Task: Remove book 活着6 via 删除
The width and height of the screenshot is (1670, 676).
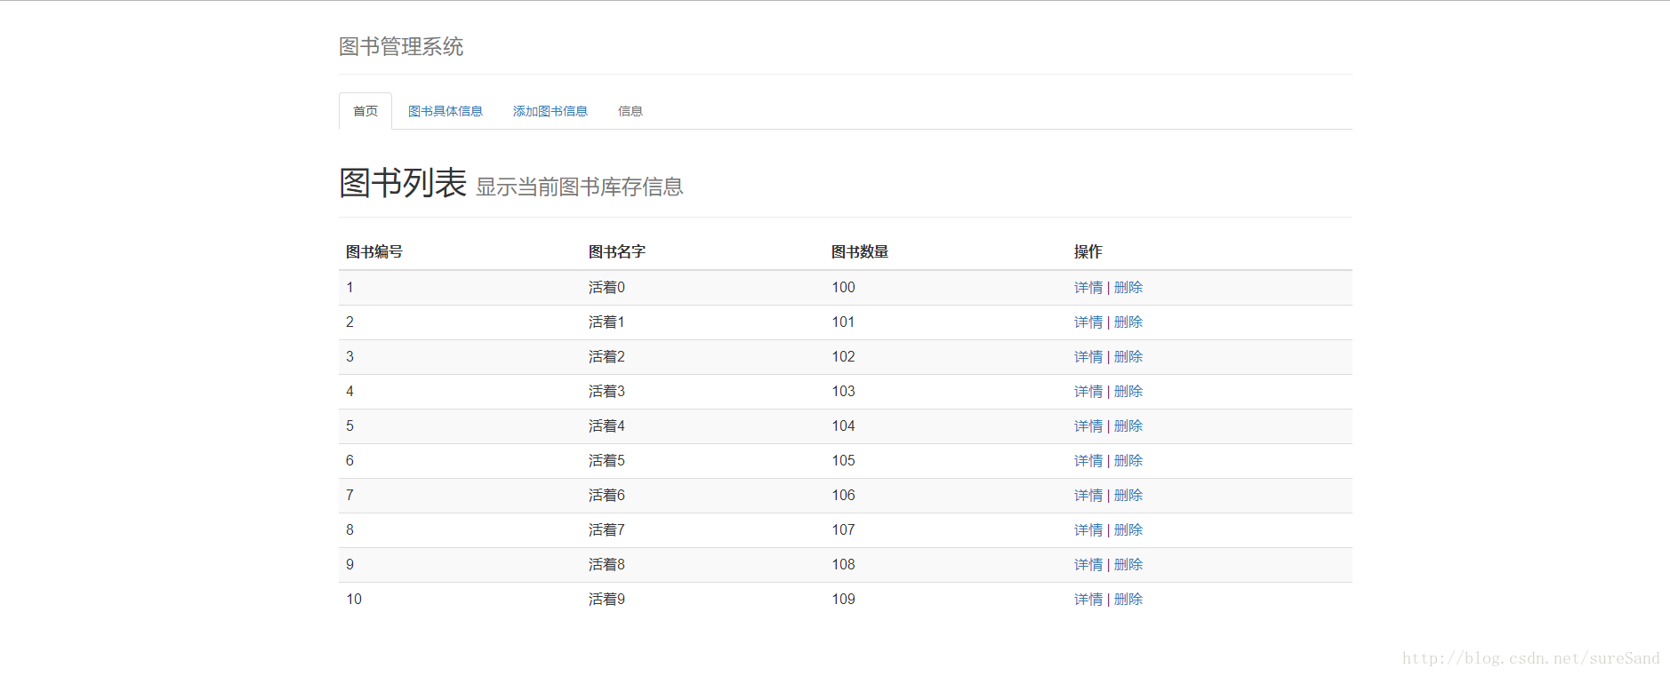Action: (x=1128, y=496)
